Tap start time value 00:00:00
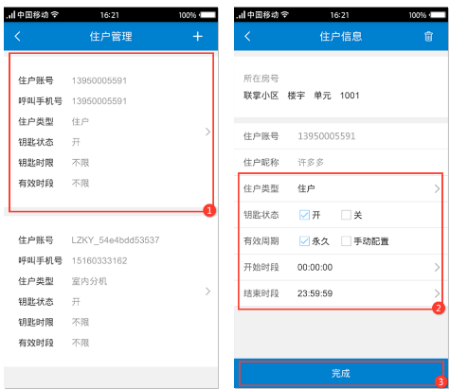 pyautogui.click(x=315, y=267)
